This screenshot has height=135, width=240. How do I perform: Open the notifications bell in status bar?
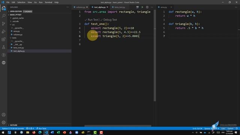[237, 128]
